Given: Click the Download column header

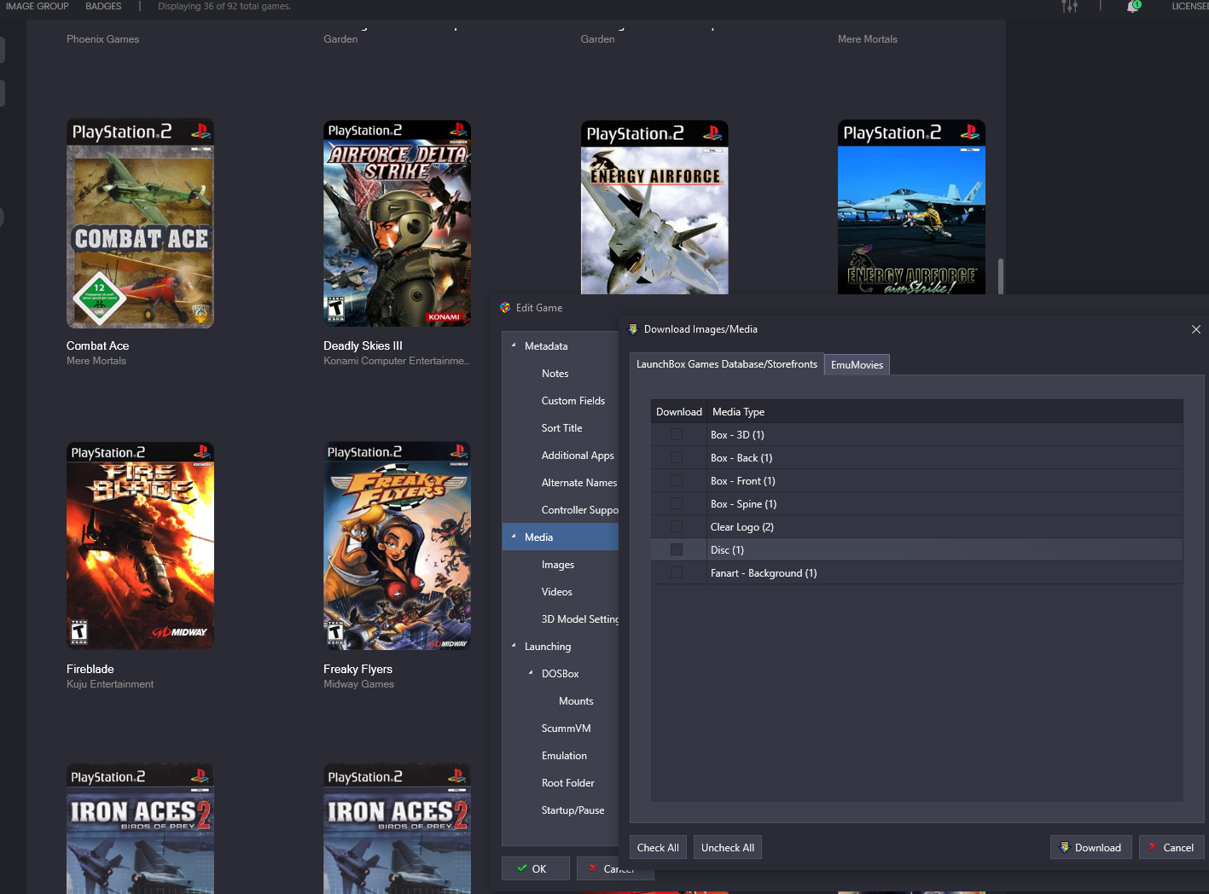Looking at the screenshot, I should (x=679, y=412).
